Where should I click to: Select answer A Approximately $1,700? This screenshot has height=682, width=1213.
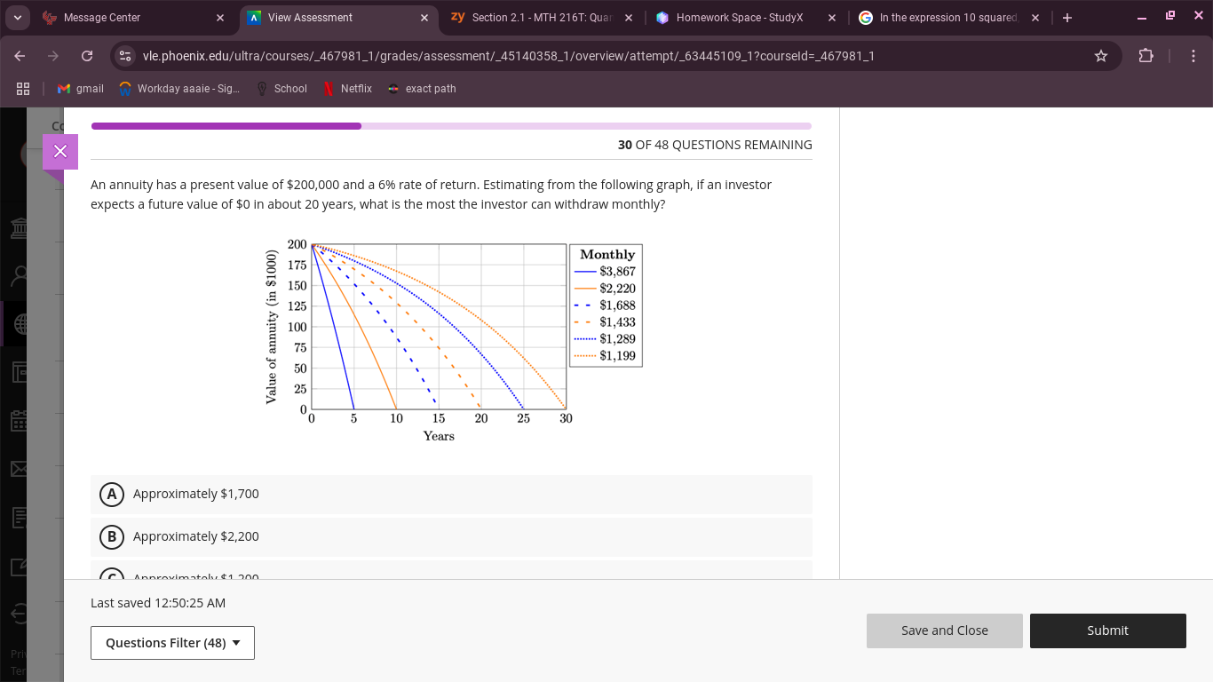click(451, 494)
